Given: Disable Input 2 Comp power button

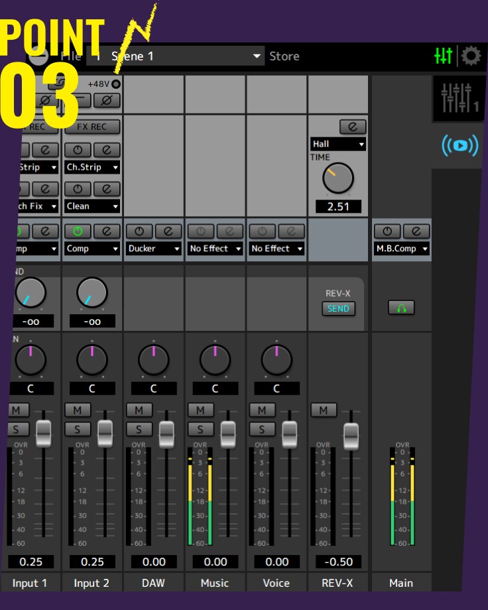Looking at the screenshot, I should [78, 231].
